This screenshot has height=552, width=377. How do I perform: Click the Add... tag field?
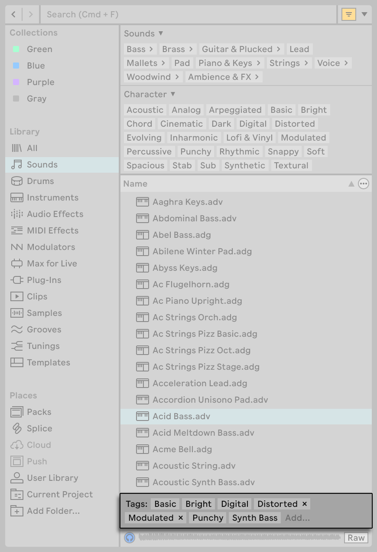click(297, 518)
